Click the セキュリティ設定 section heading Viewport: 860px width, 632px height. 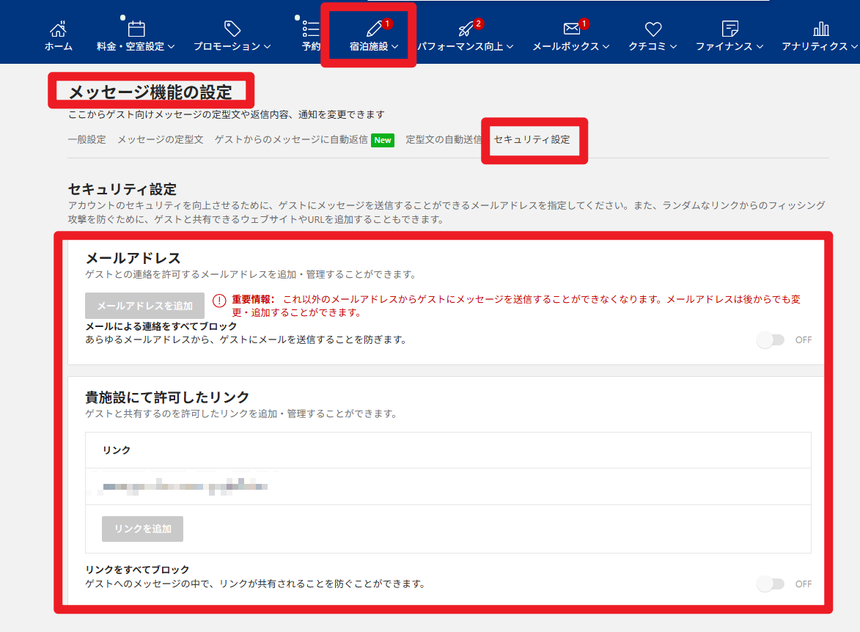[x=122, y=189]
